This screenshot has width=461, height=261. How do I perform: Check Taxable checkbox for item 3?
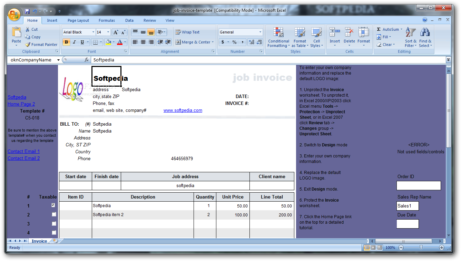coord(54,223)
